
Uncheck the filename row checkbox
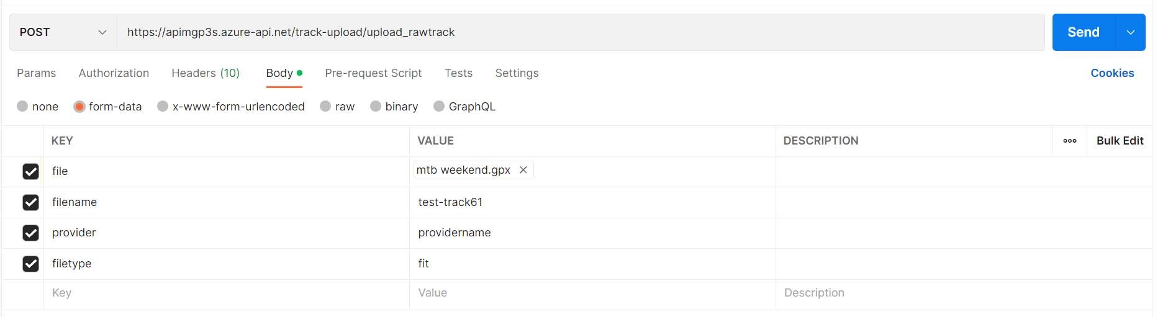[x=30, y=202]
